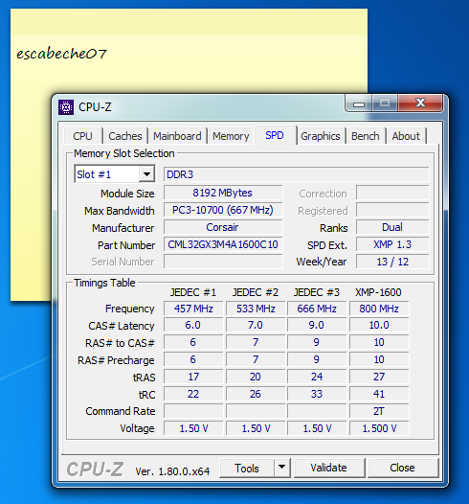Viewport: 469px width, 504px height.
Task: Open the Caches tab
Action: tap(125, 136)
